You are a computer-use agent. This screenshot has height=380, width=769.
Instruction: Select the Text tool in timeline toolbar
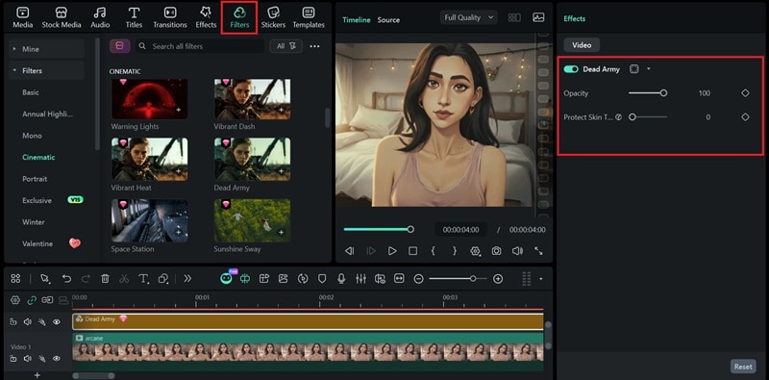coord(143,279)
